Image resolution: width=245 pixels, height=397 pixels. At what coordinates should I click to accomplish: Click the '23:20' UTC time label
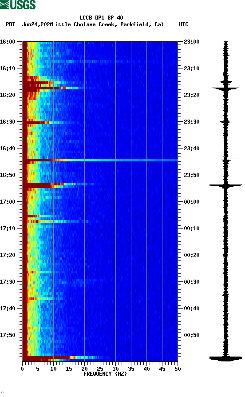click(192, 95)
